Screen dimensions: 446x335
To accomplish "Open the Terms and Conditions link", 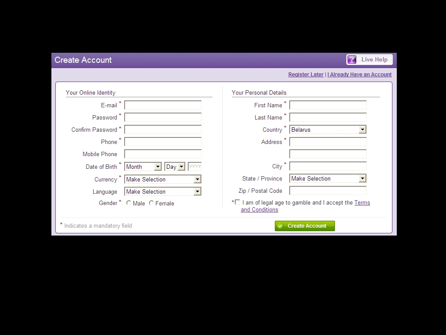I will 362,203.
